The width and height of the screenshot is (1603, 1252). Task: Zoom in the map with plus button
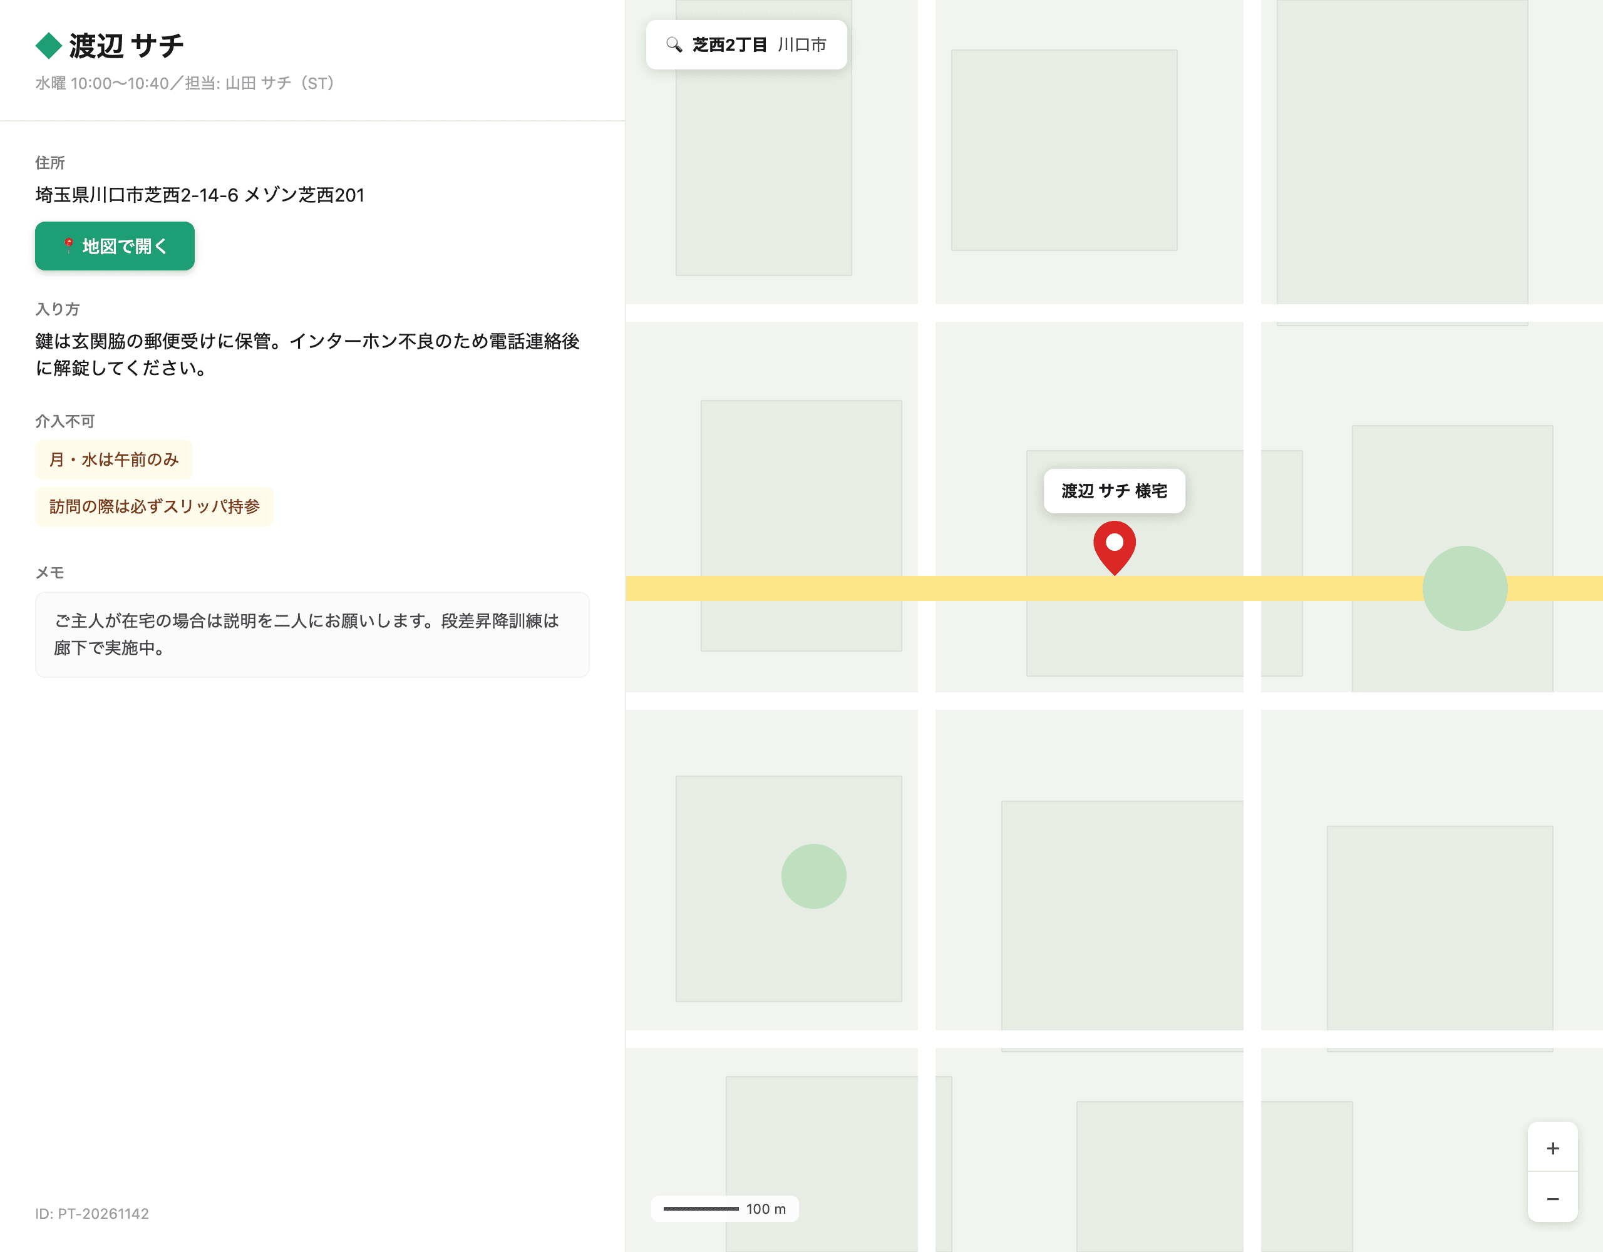click(x=1552, y=1148)
